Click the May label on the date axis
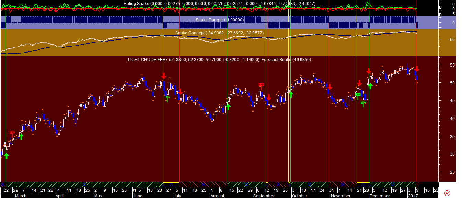Screen dimensions: 464x198 tap(98, 196)
